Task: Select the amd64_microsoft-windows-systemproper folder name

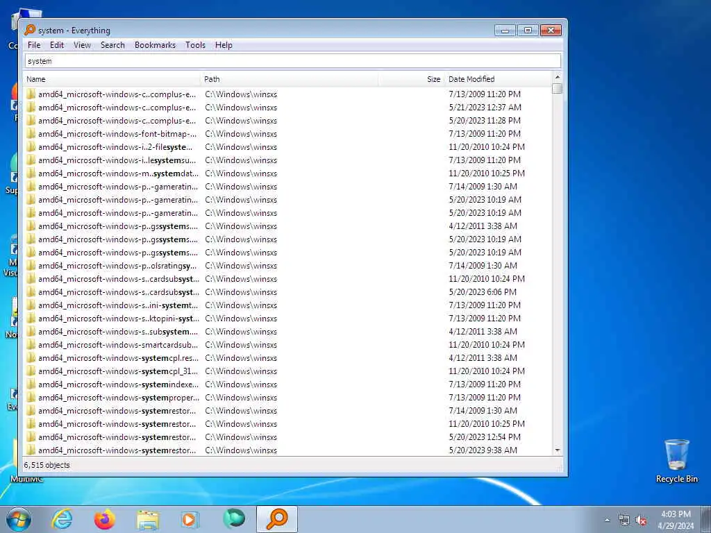Action: [x=119, y=398]
